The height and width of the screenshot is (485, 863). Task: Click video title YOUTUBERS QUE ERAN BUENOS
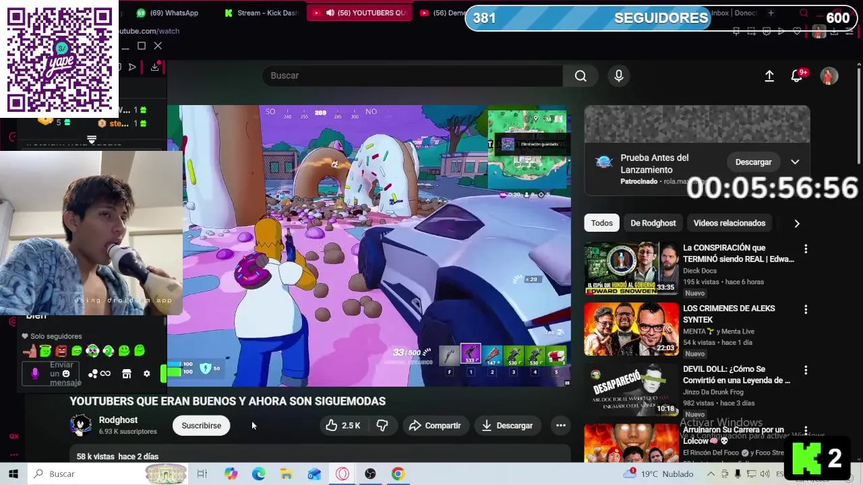click(228, 401)
